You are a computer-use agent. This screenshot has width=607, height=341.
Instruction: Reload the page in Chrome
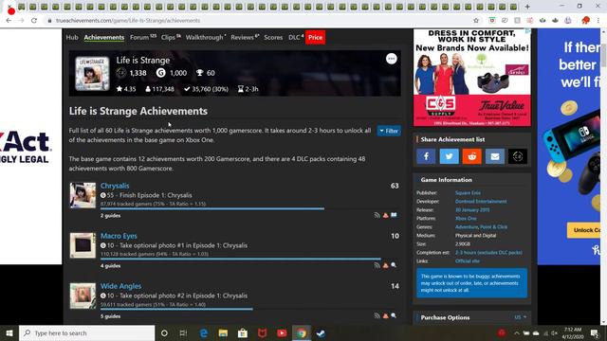tap(34, 21)
